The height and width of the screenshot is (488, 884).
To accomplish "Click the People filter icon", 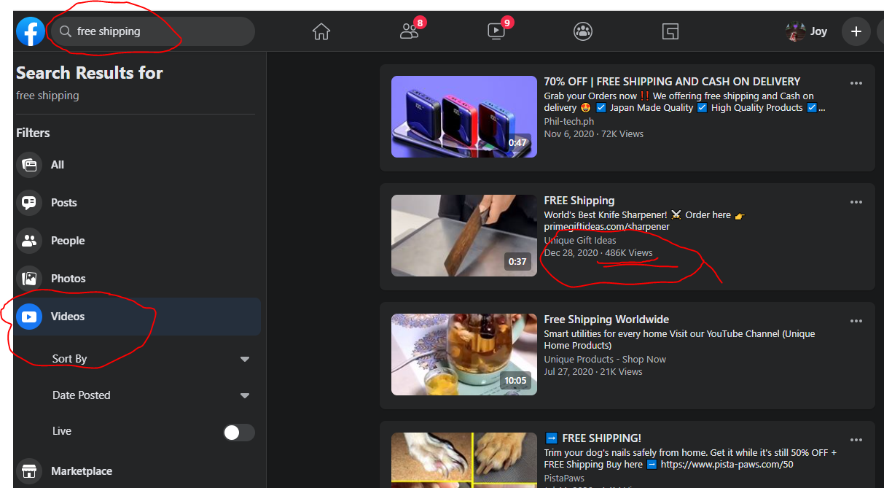I will click(x=29, y=241).
